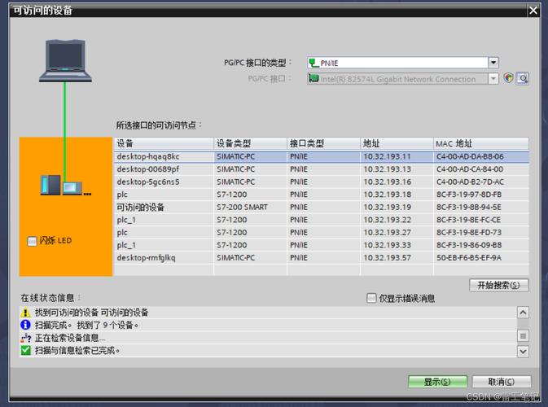This screenshot has width=548, height=407.
Task: Click MAC cell 8C-F3-19-8E-FC-CE
Action: pos(481,220)
